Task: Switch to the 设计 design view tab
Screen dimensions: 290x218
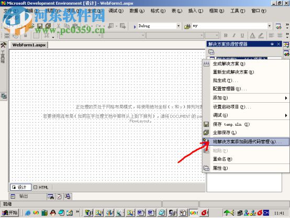Action: [20, 187]
